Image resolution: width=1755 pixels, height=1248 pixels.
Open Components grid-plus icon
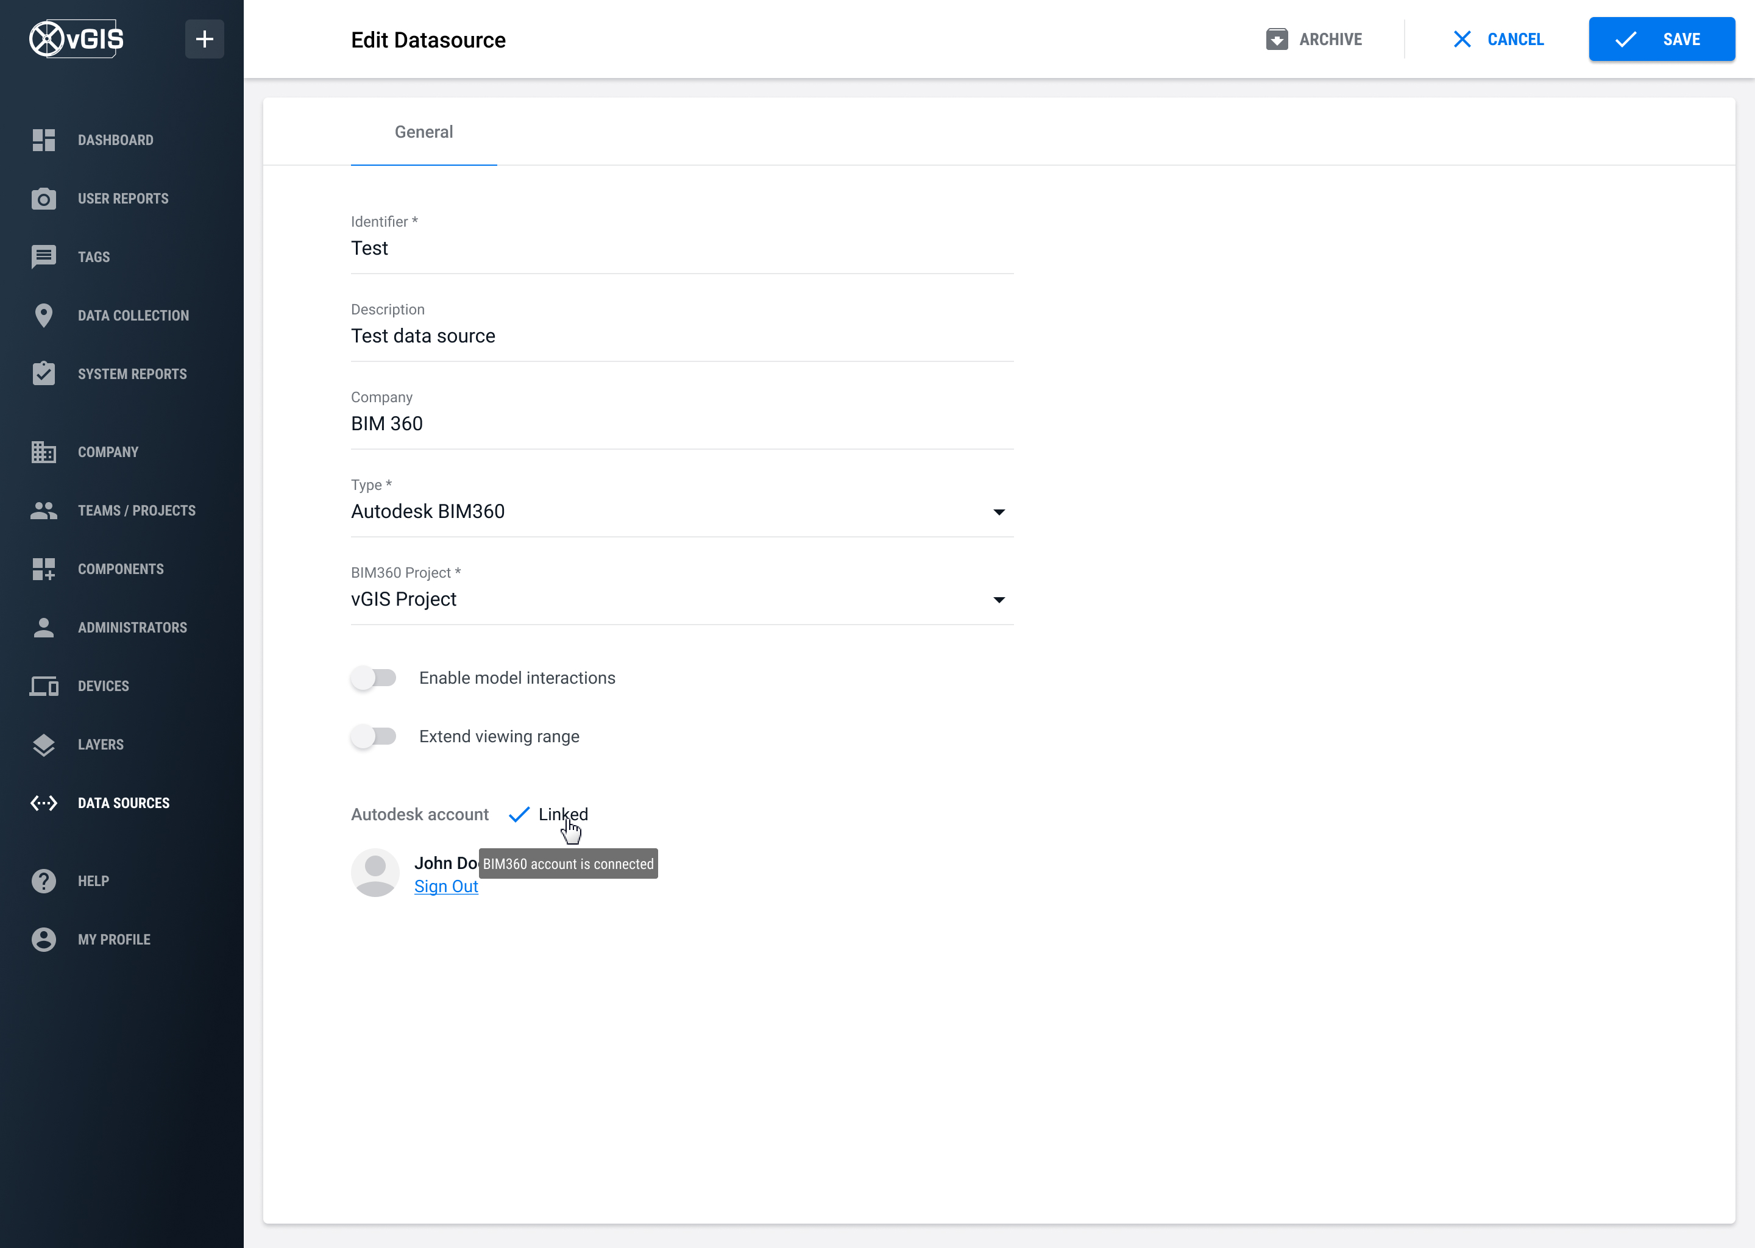(x=44, y=569)
